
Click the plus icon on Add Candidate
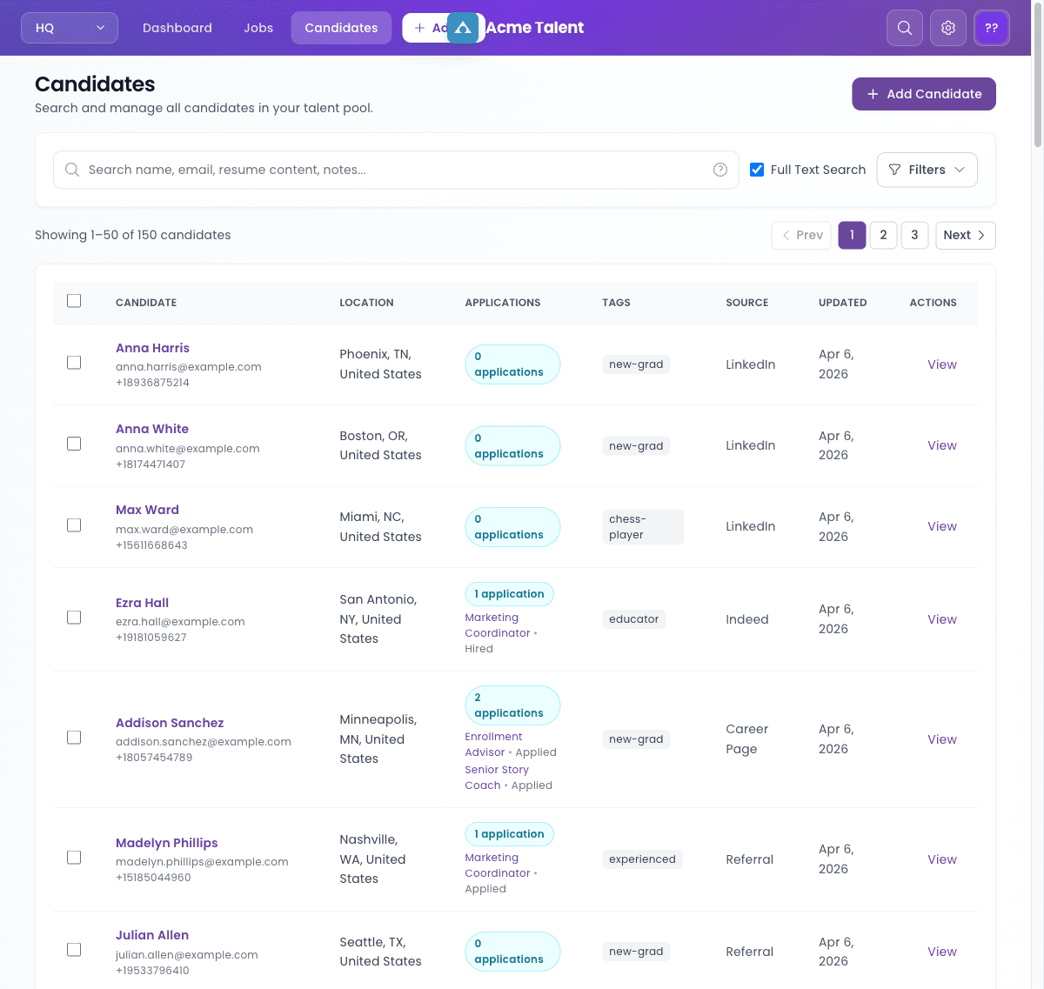point(873,94)
